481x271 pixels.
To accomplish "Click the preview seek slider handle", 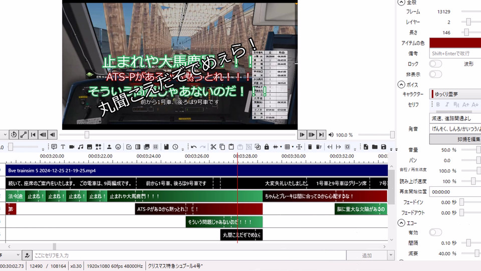I will (x=87, y=134).
